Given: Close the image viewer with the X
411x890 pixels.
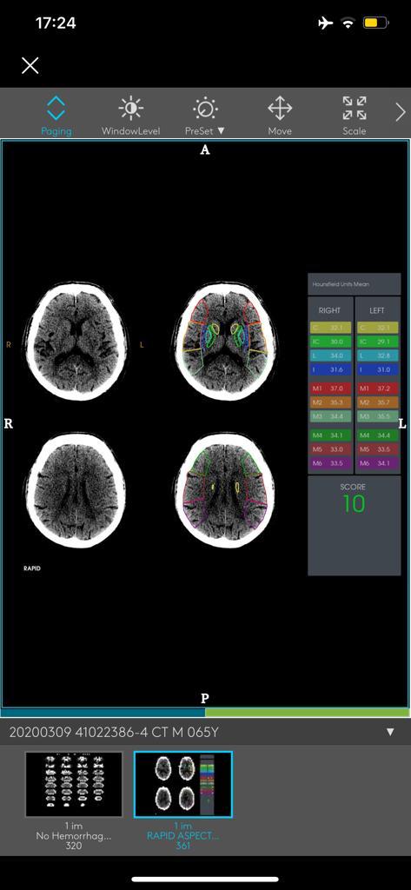Looking at the screenshot, I should 30,65.
